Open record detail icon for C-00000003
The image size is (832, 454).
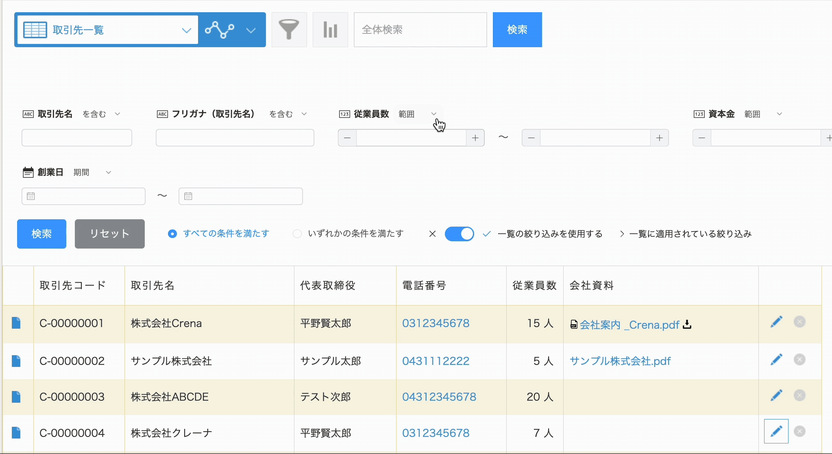16,397
